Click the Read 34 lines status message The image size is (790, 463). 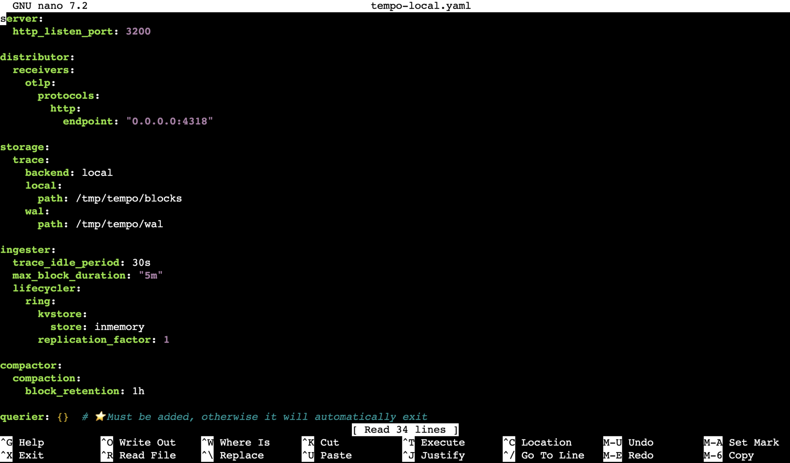(405, 429)
